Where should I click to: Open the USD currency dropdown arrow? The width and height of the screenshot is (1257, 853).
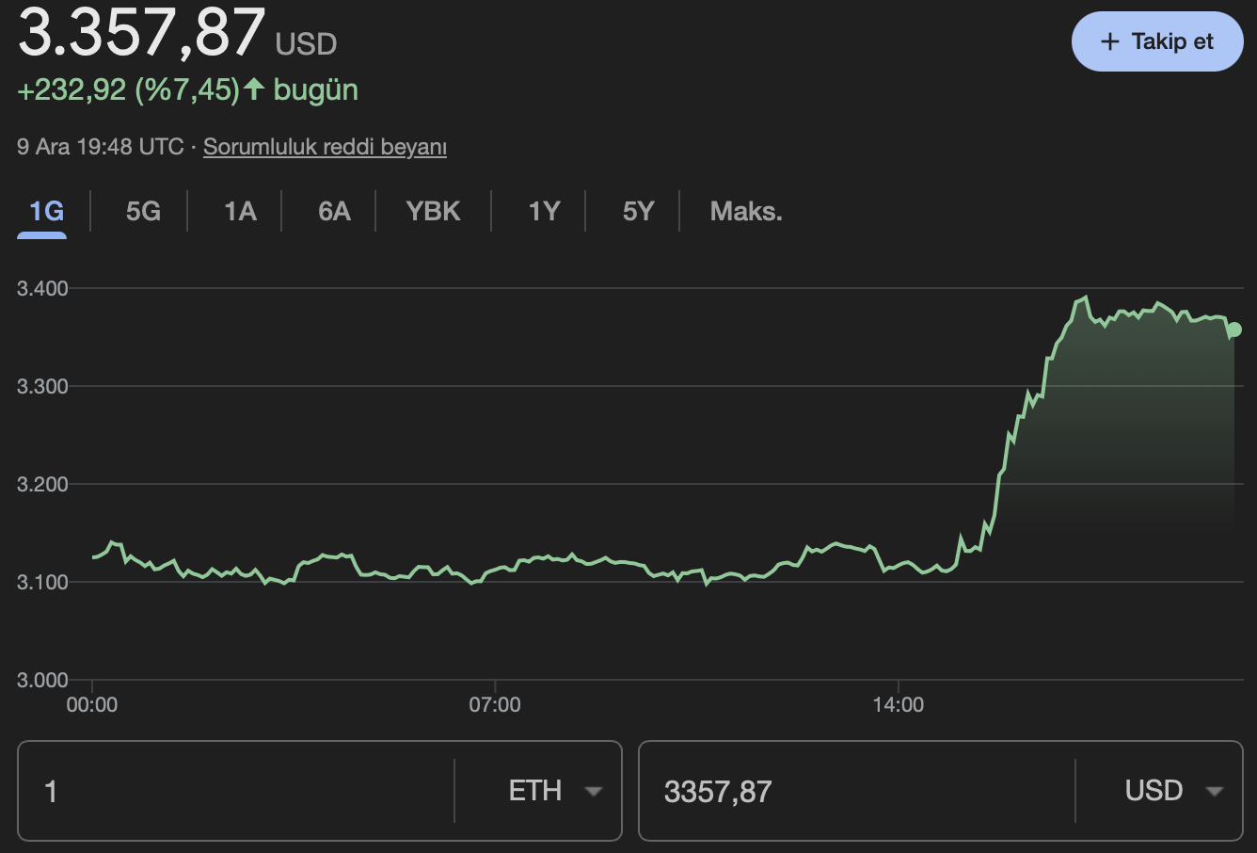pyautogui.click(x=1214, y=791)
